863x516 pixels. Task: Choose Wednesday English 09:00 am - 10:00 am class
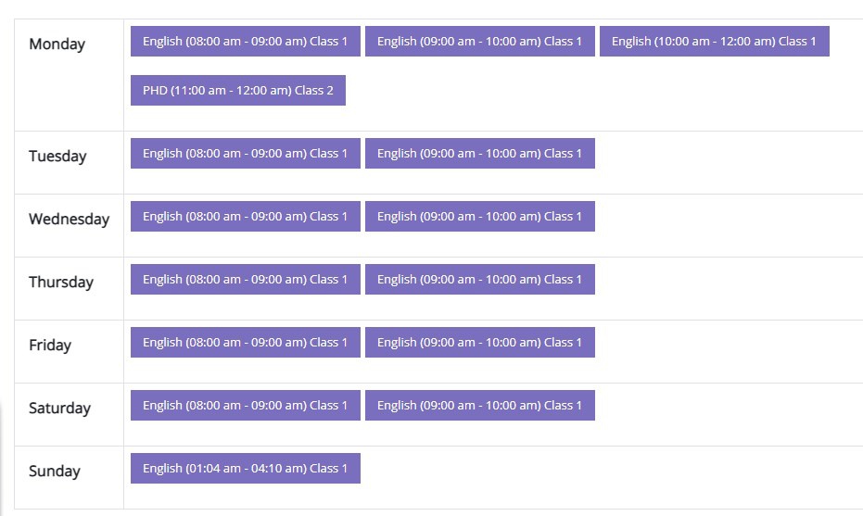click(x=479, y=217)
